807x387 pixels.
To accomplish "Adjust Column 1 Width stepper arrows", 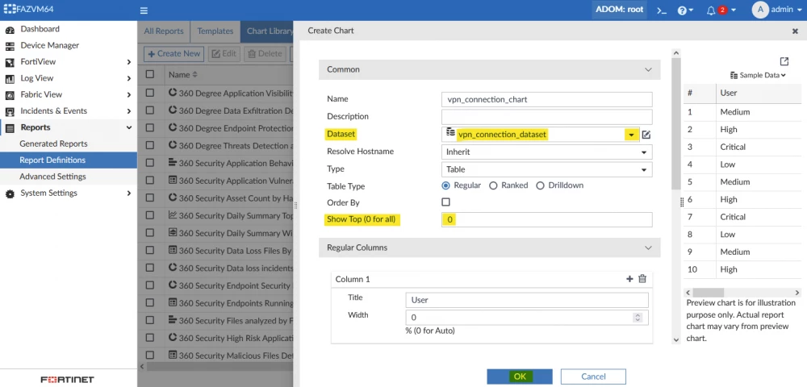I will [638, 318].
